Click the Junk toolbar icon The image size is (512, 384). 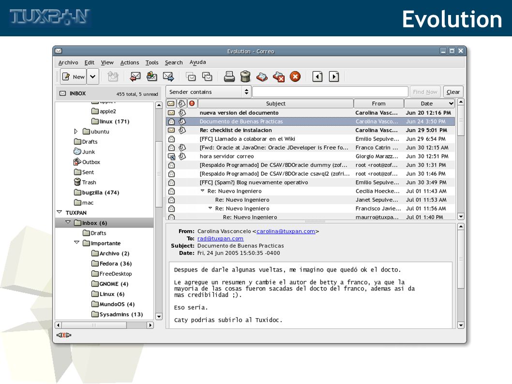point(262,77)
